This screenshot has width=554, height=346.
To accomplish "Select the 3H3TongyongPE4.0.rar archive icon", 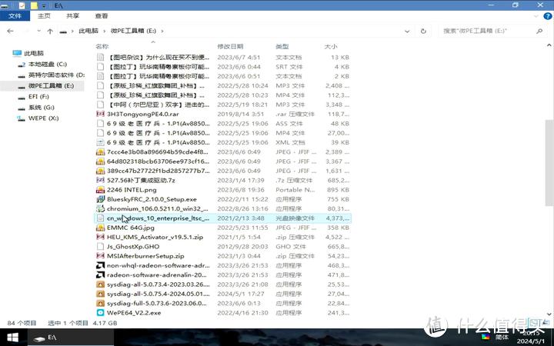I will (101, 114).
